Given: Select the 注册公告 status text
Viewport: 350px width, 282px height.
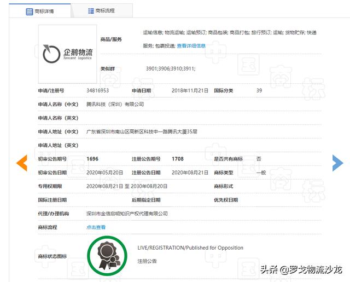Looking at the screenshot, I should coord(147,261).
